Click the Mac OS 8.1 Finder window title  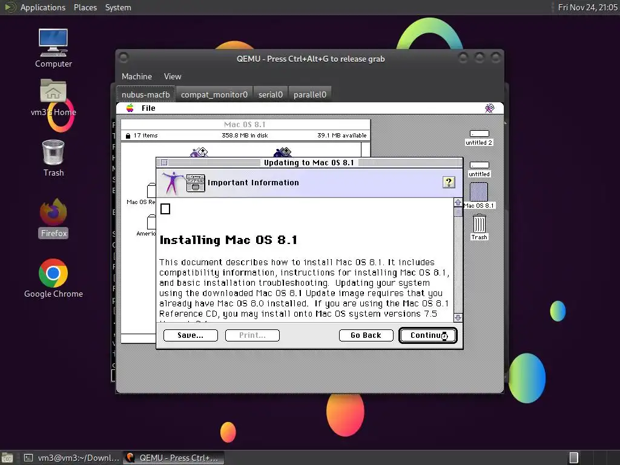pyautogui.click(x=245, y=125)
